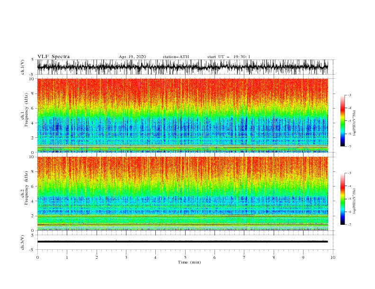The width and height of the screenshot is (375, 289).
Task: Click the ch.1 "Frequency (kHz)" axis label
Action: coord(26,110)
